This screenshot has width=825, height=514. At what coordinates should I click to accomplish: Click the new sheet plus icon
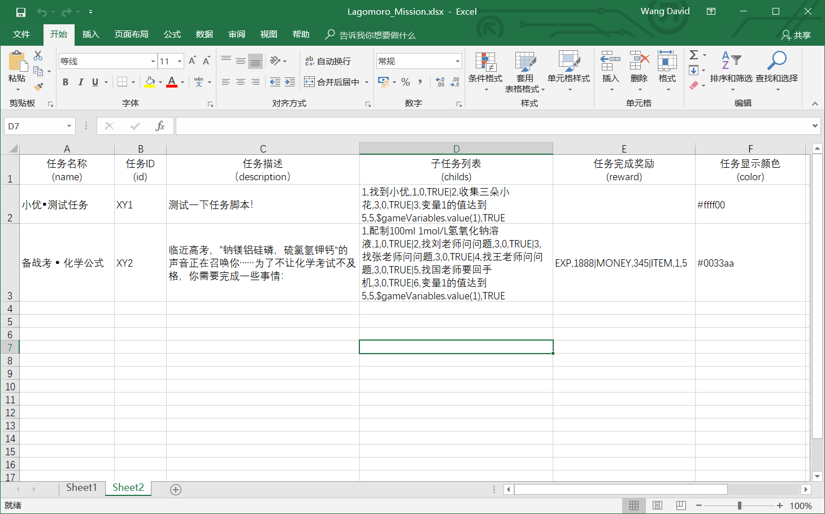(x=176, y=490)
